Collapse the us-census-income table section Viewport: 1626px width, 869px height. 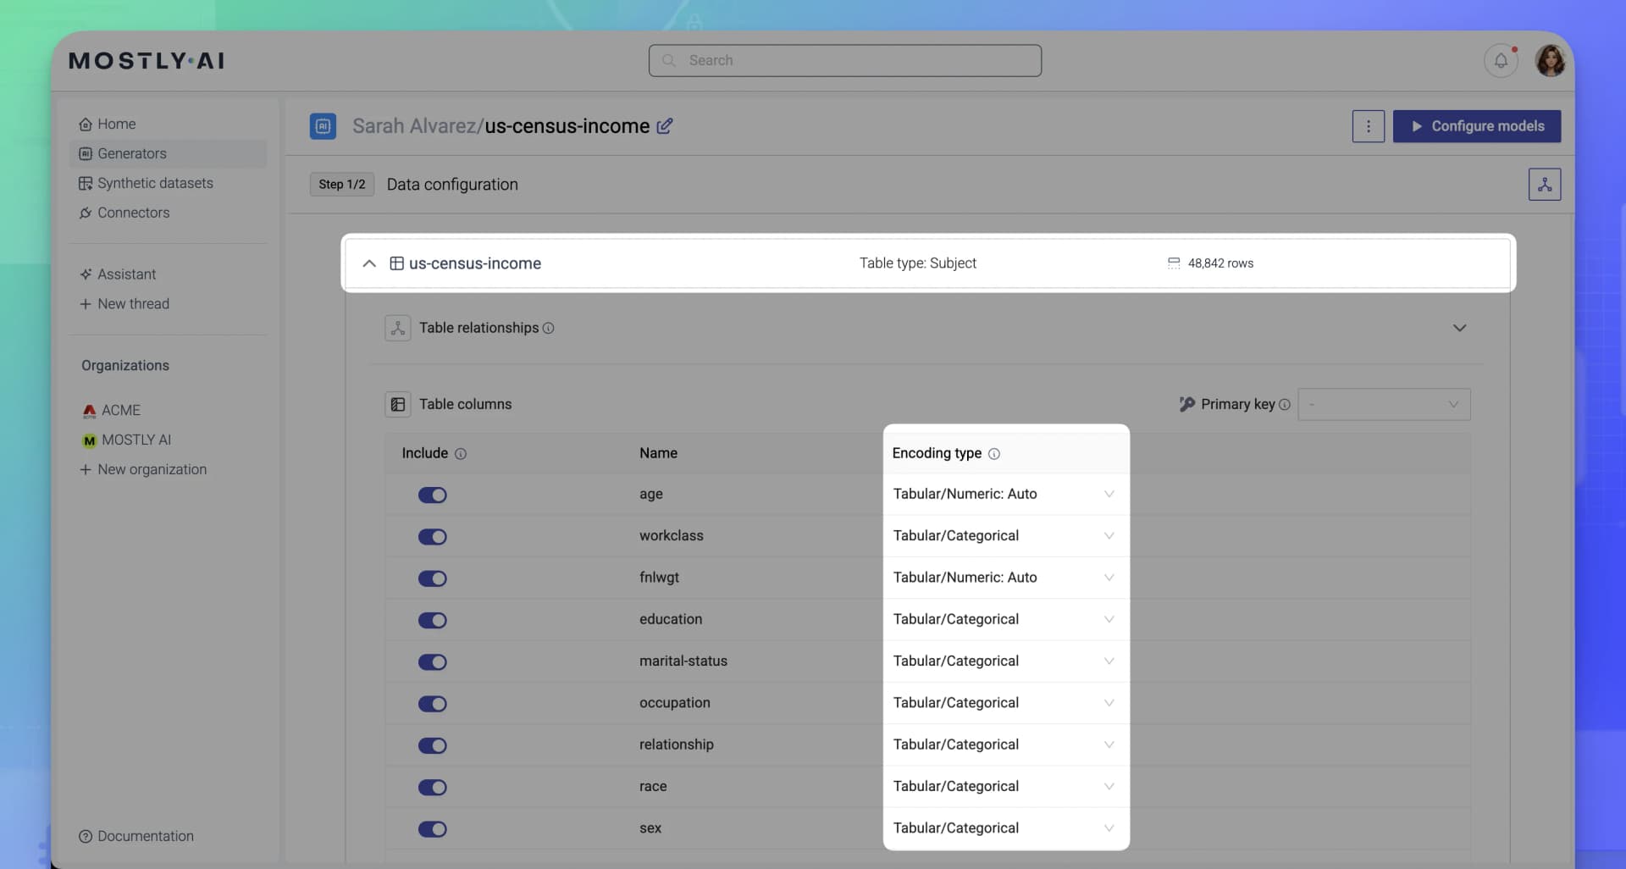click(369, 263)
